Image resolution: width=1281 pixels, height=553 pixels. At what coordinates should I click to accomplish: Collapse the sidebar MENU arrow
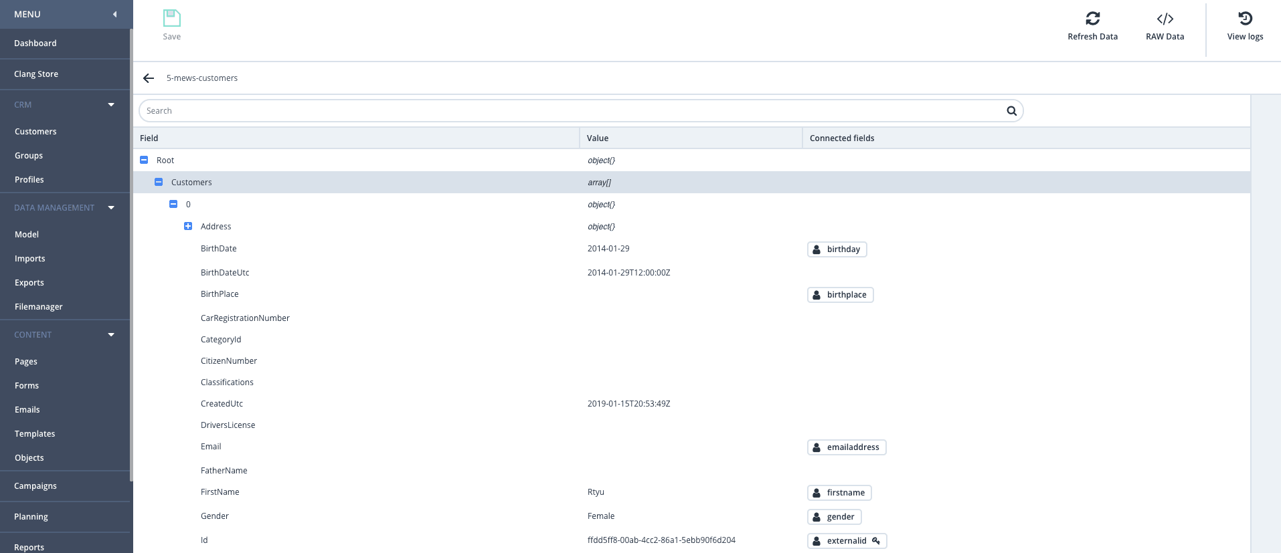coord(114,14)
